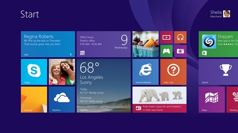Launch Internet Explorer tile
Image resolution: width=238 pixels, height=133 pixels.
(x=145, y=72)
